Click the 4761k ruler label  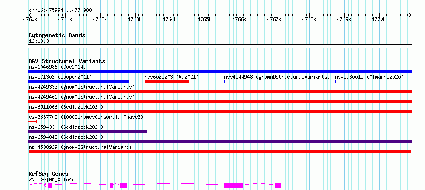coord(65,19)
